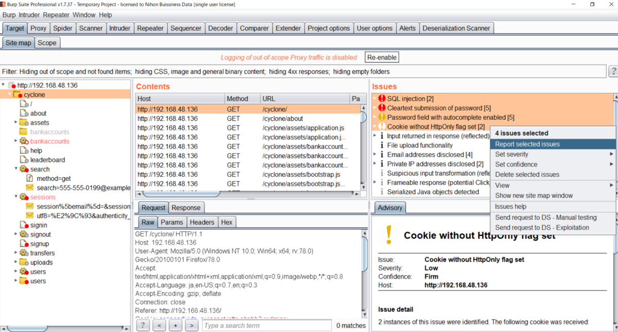618x332 pixels.
Task: Click the previous match arrow button
Action: [x=159, y=325]
